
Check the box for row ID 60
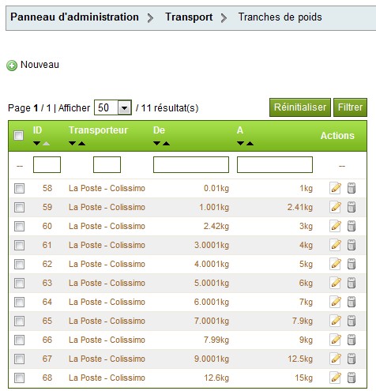pyautogui.click(x=20, y=226)
